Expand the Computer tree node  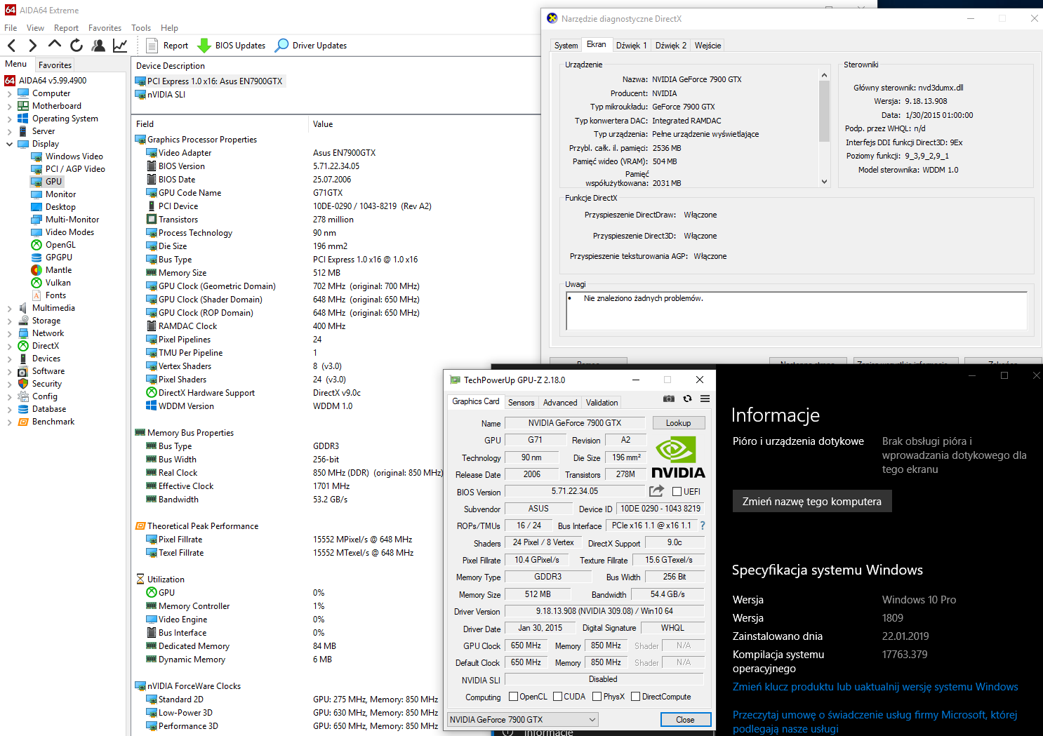click(9, 93)
